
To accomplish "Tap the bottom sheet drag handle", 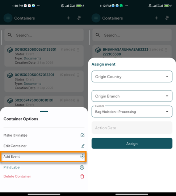I will (44, 112).
